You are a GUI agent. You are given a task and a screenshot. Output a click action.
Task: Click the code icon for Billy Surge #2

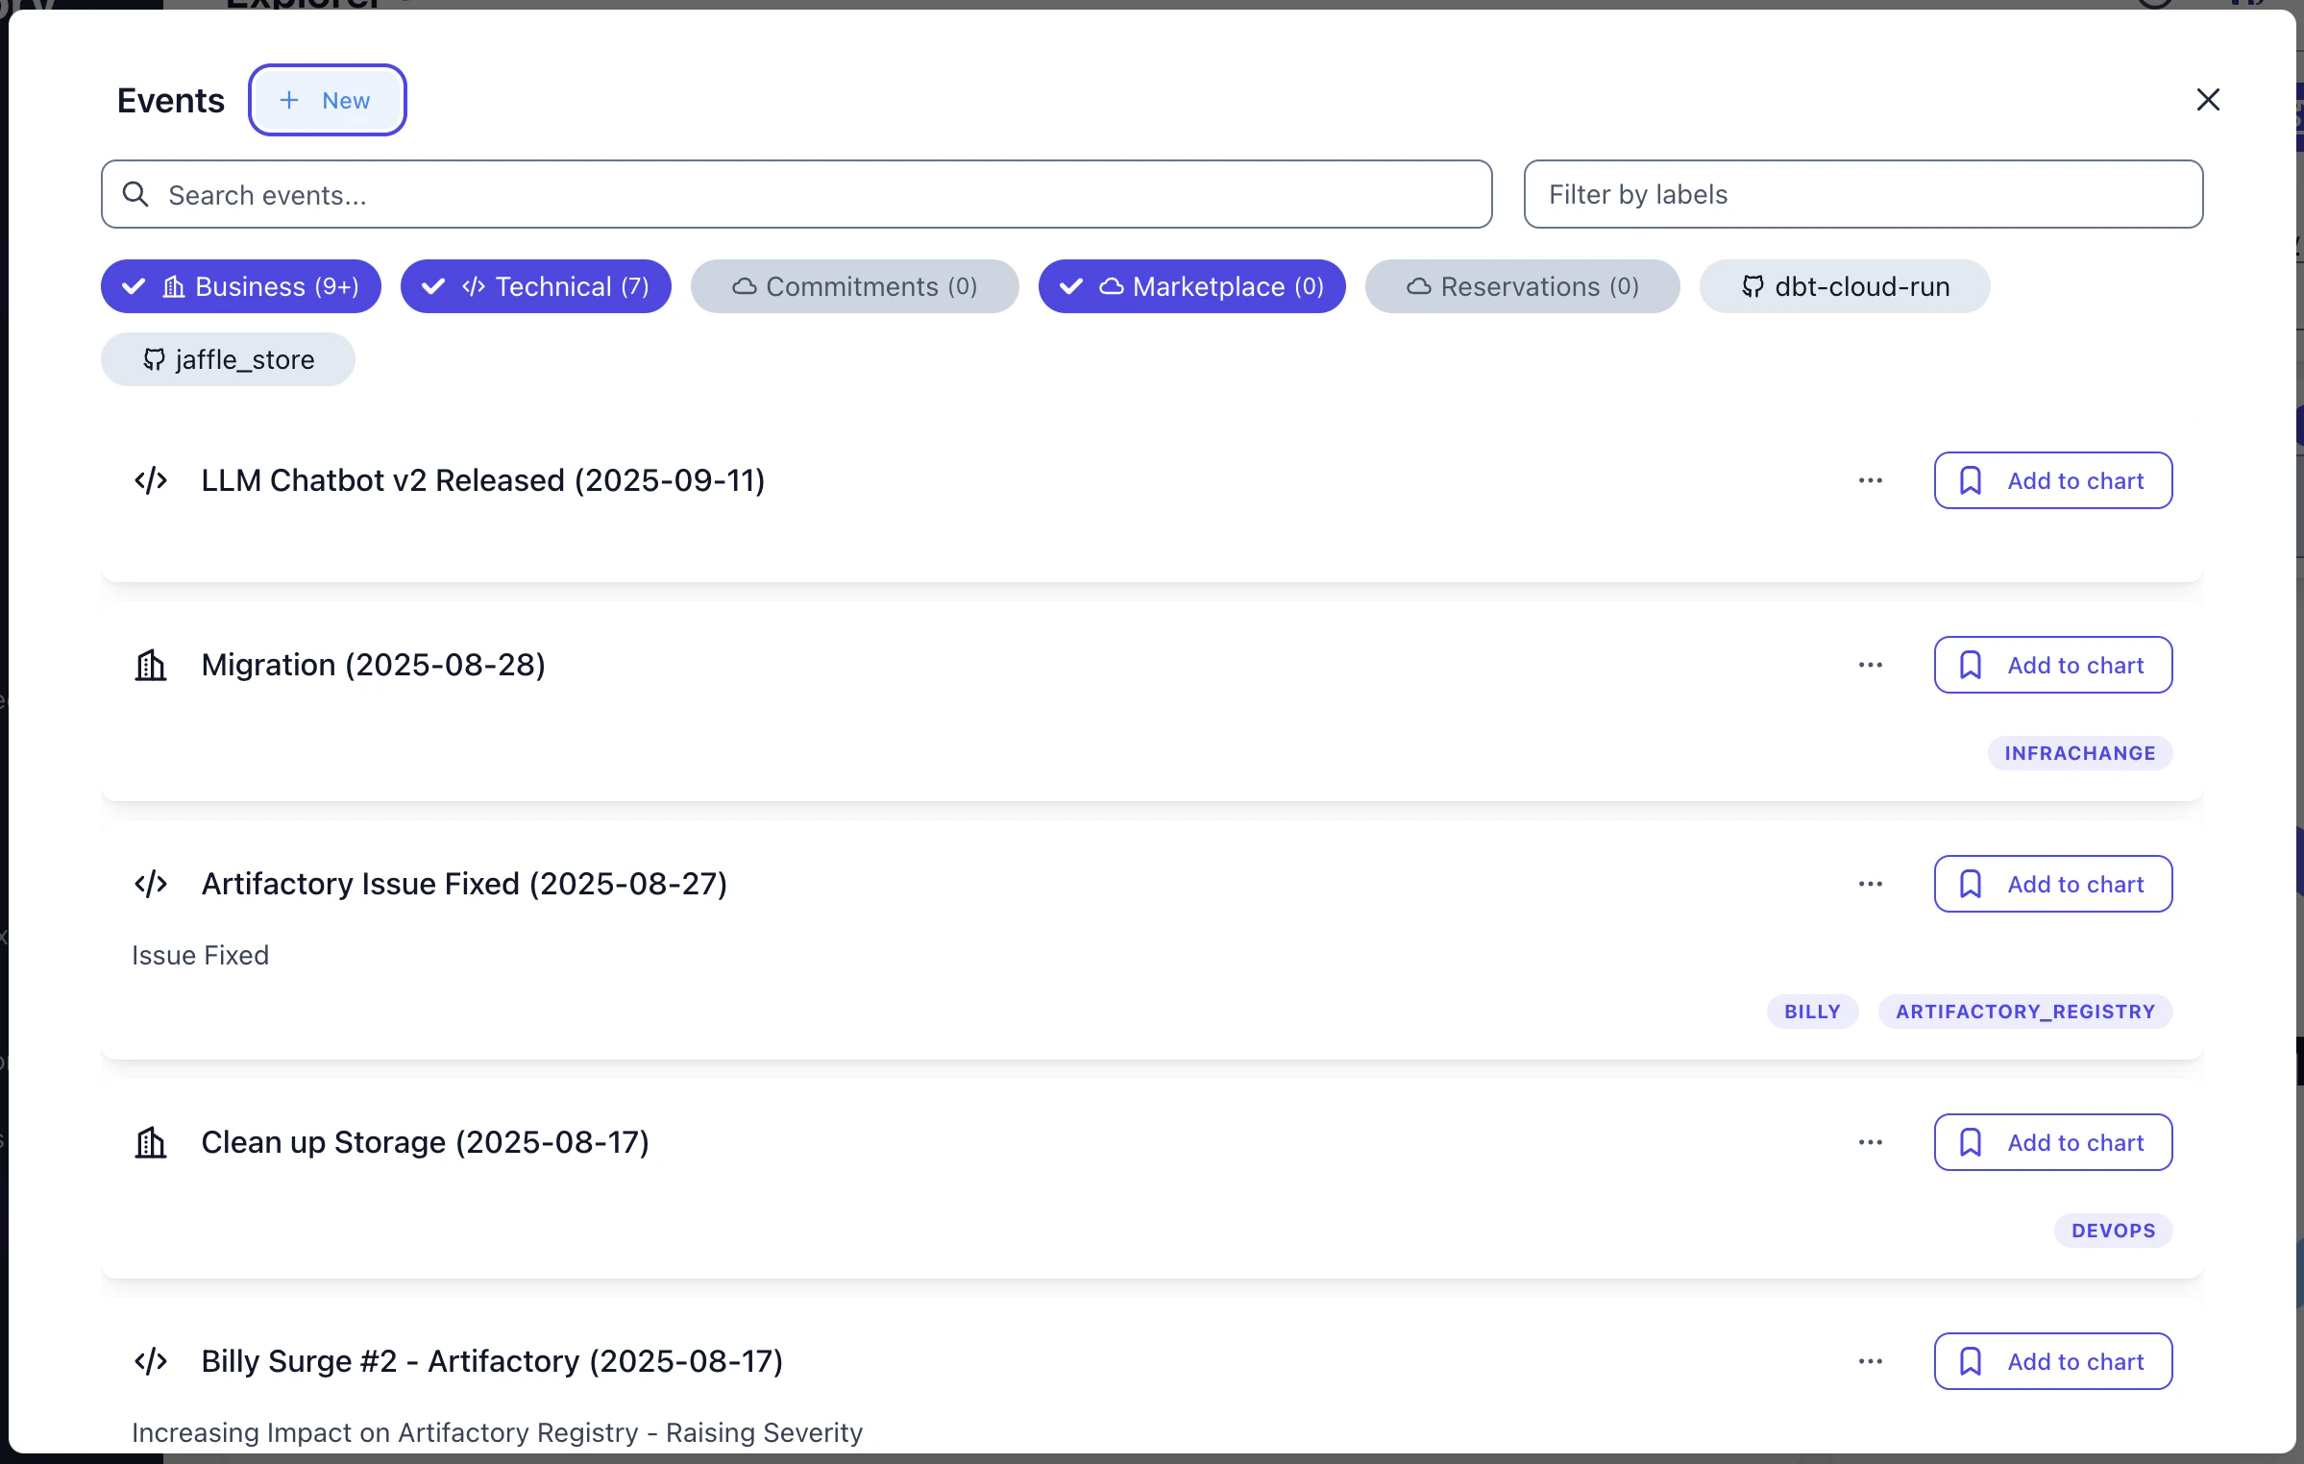point(150,1361)
